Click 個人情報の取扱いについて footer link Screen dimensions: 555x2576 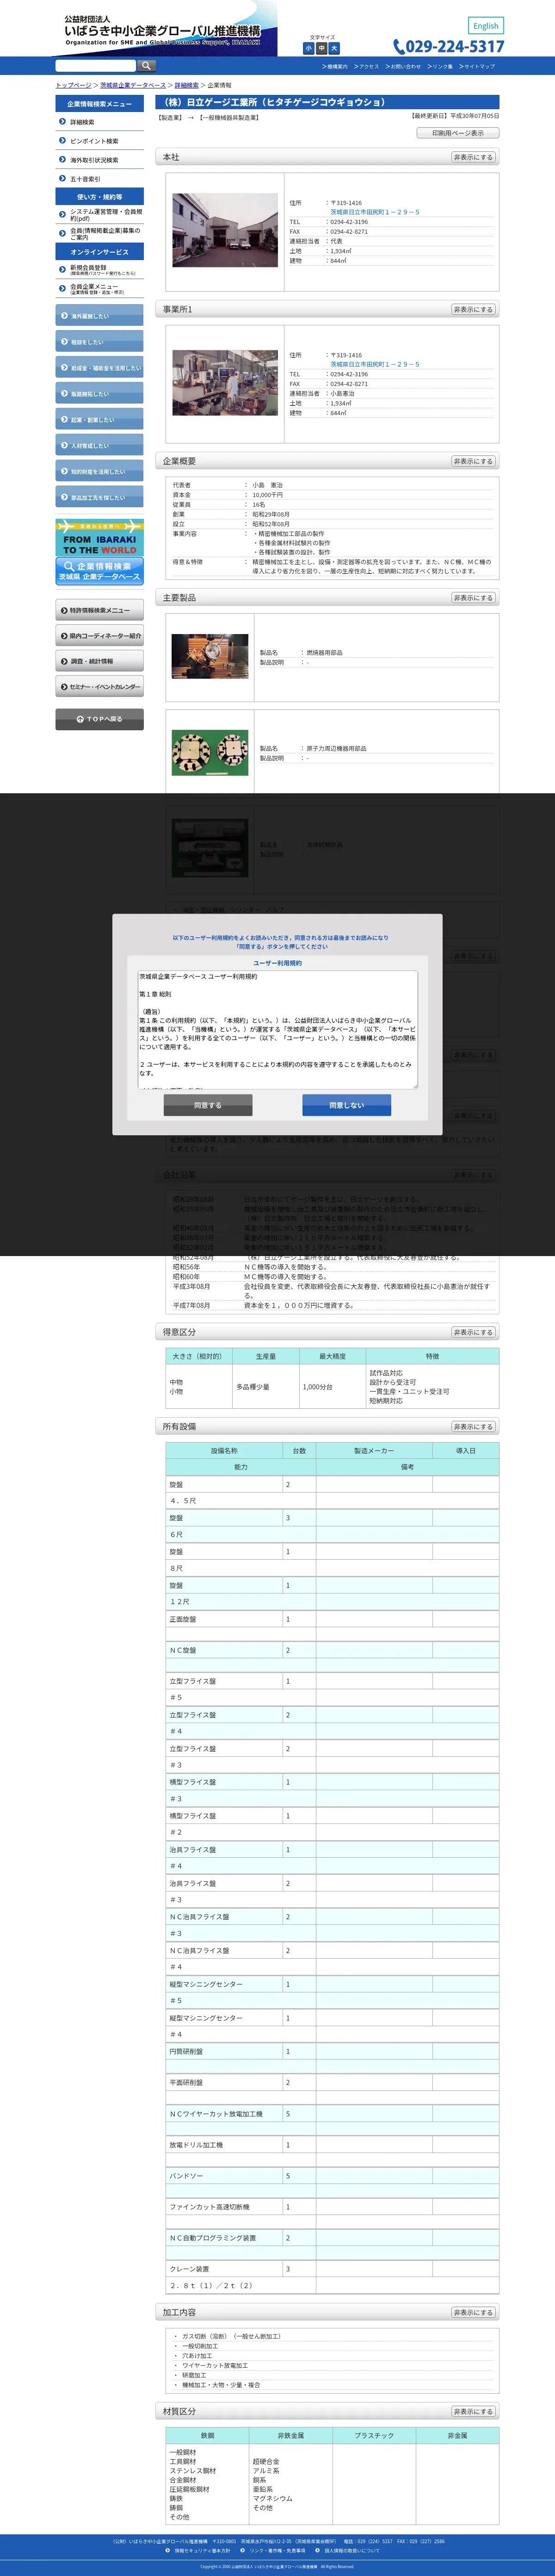[x=352, y=2550]
